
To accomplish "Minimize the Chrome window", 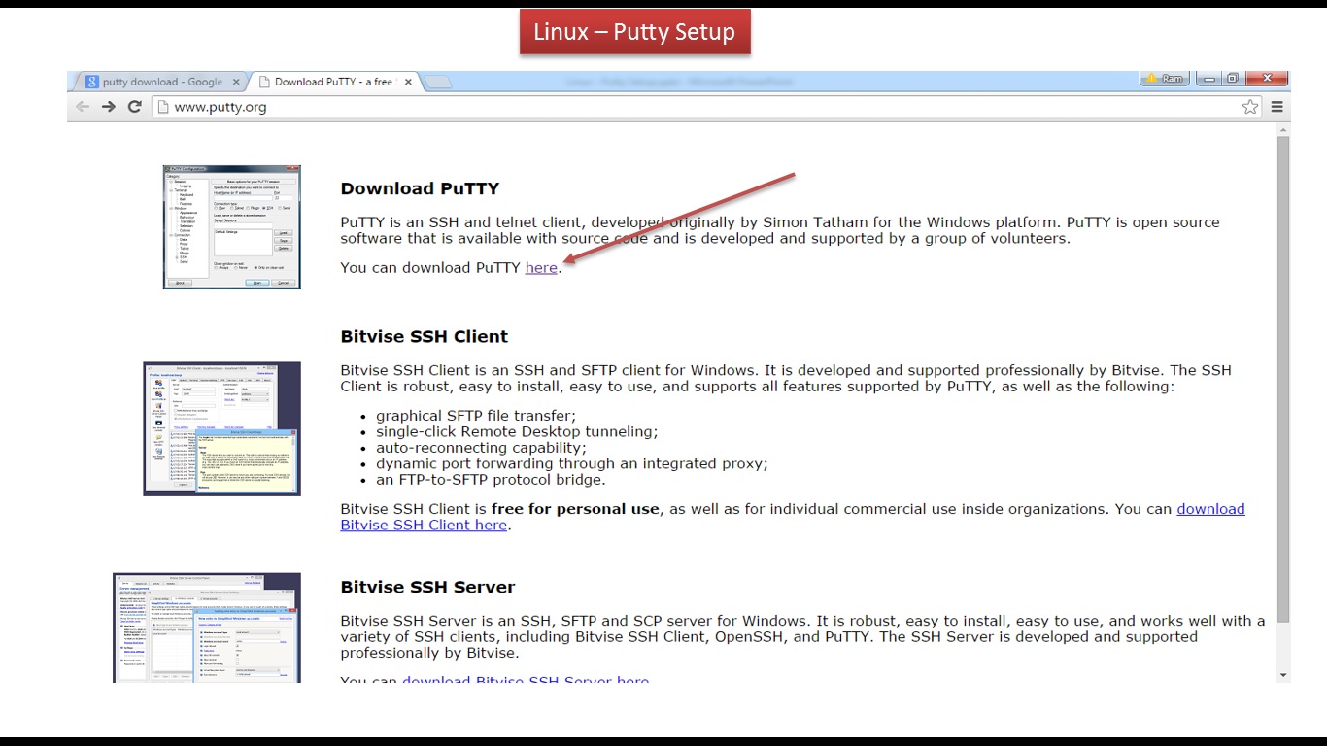I will tap(1208, 79).
